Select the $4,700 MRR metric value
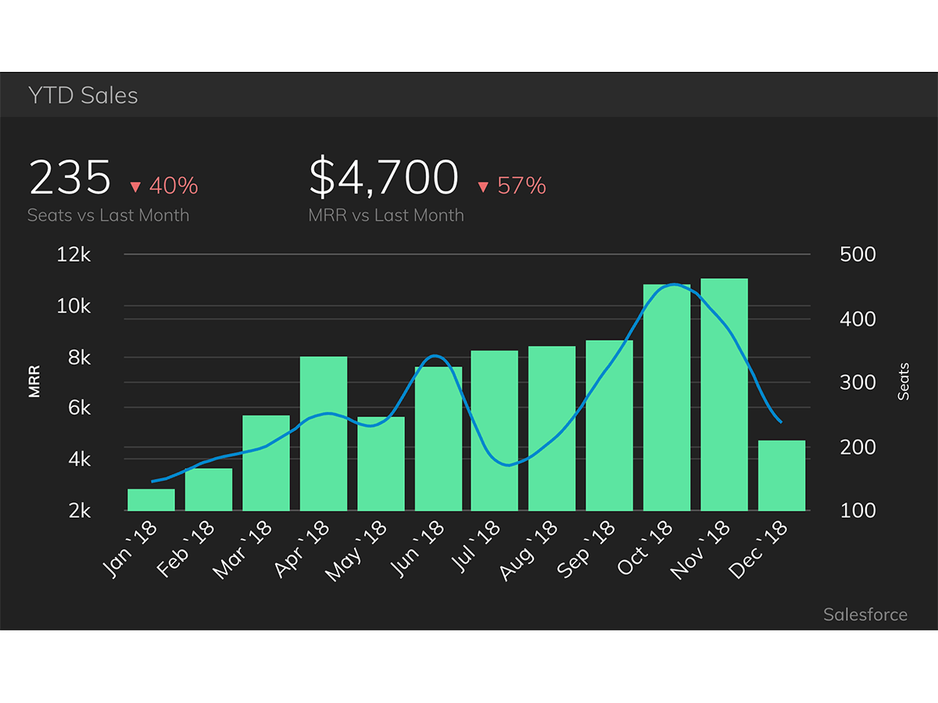938x703 pixels. (x=383, y=177)
